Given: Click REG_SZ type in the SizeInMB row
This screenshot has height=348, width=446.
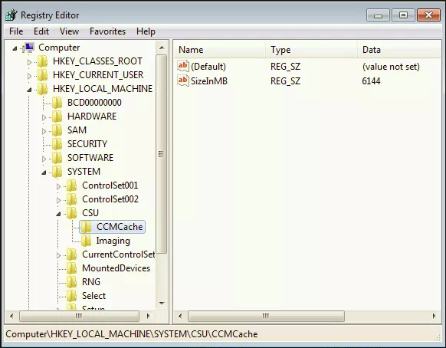Looking at the screenshot, I should pyautogui.click(x=285, y=81).
